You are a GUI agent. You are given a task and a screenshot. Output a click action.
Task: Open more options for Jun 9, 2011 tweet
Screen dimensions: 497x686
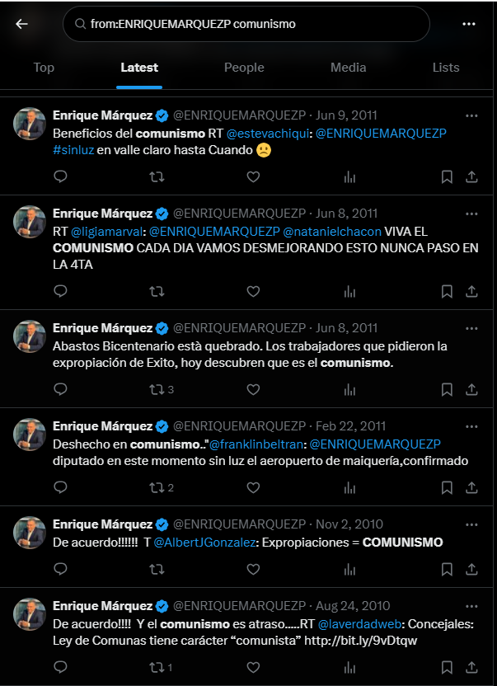pyautogui.click(x=471, y=115)
